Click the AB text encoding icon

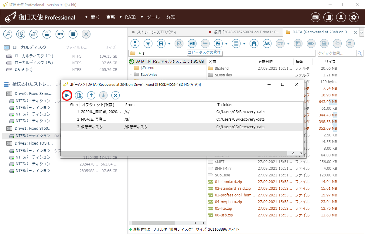point(267,44)
